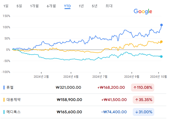
Task: Click the 2024년 4월 axis label
Action: pos(71,77)
